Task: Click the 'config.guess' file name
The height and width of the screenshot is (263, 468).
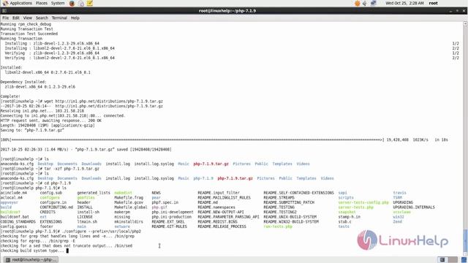Action: coord(13,226)
